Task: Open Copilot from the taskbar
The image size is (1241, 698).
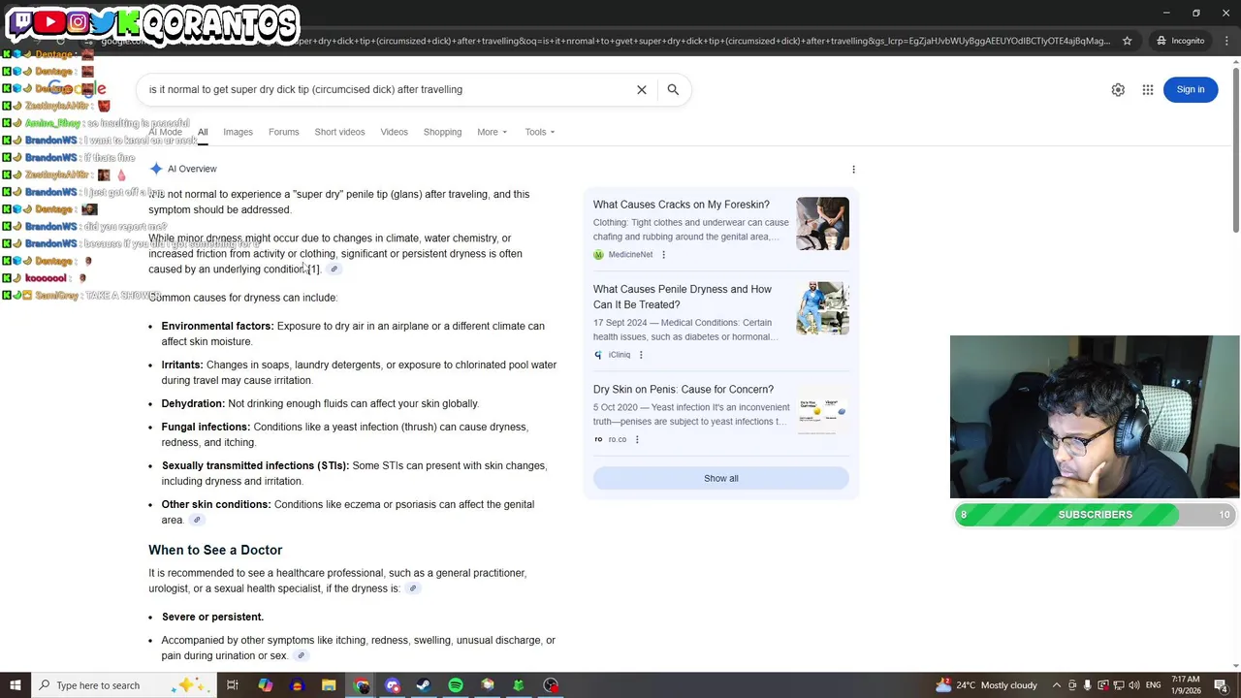Action: coord(265,685)
